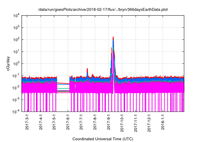Click the 10^-4 y-axis tick label
203x142 pixels.
click(16, 111)
